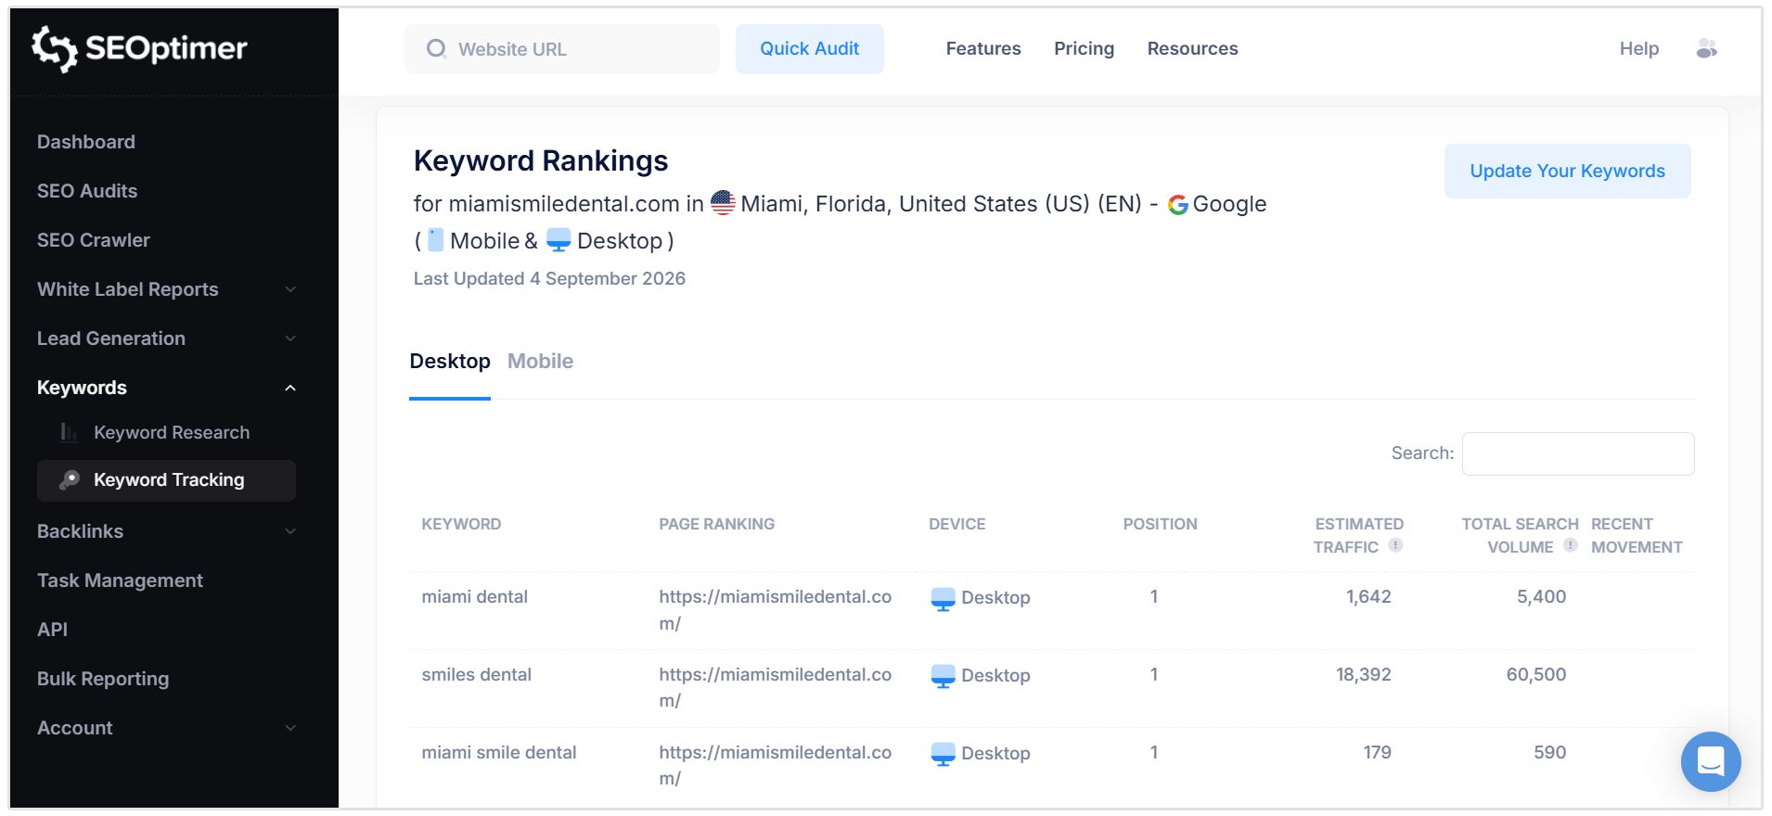Open the user account icon
This screenshot has height=816, width=1772.
pos(1706,48)
